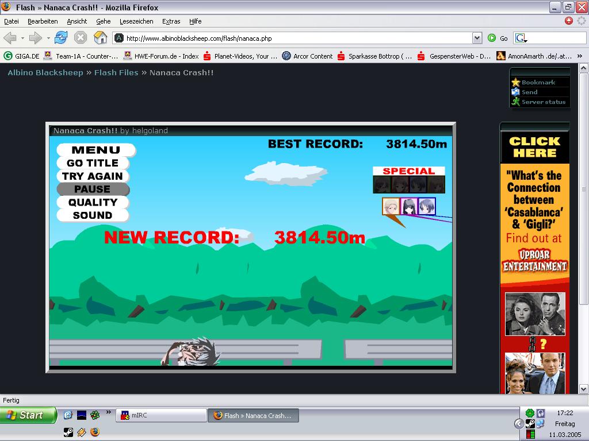The height and width of the screenshot is (441, 589).
Task: Click the red update notification icon
Action: (569, 21)
